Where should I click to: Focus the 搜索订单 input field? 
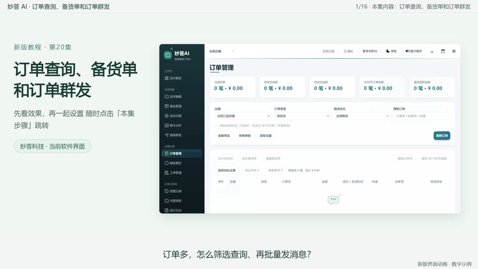coord(422,116)
